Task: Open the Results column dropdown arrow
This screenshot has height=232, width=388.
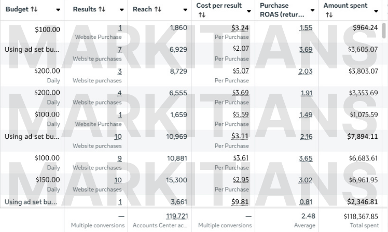Action: [x=122, y=10]
